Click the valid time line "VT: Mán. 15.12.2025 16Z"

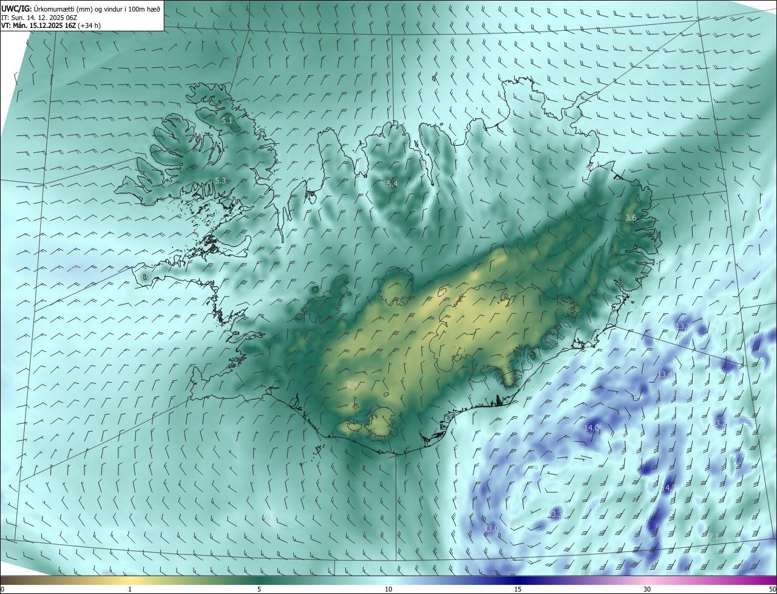coord(38,26)
